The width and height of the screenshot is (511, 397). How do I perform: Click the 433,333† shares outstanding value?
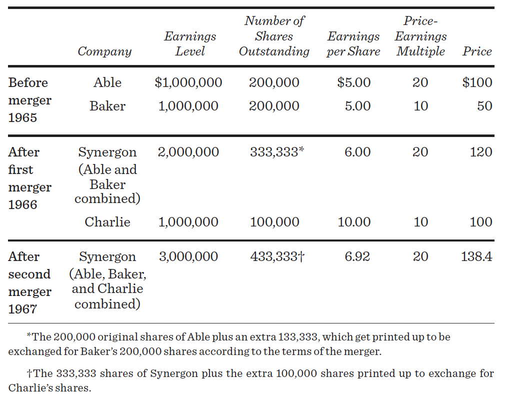coord(277,256)
